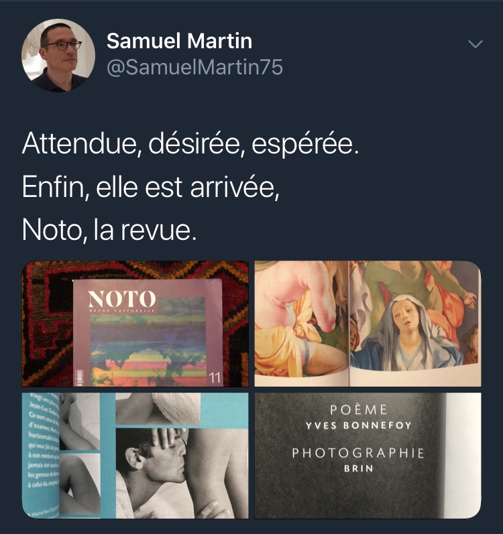The height and width of the screenshot is (534, 503).
Task: Open the NOTO magazine cover photo
Action: pyautogui.click(x=135, y=324)
